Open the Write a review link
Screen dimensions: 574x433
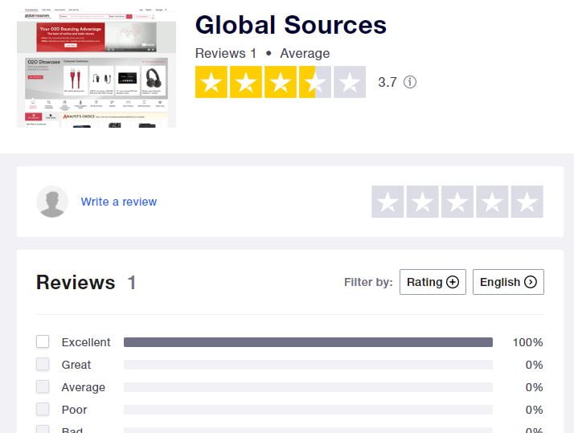[x=119, y=202]
